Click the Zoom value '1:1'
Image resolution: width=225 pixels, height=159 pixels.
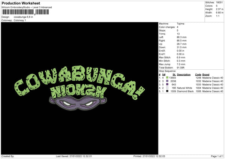click(x=217, y=16)
